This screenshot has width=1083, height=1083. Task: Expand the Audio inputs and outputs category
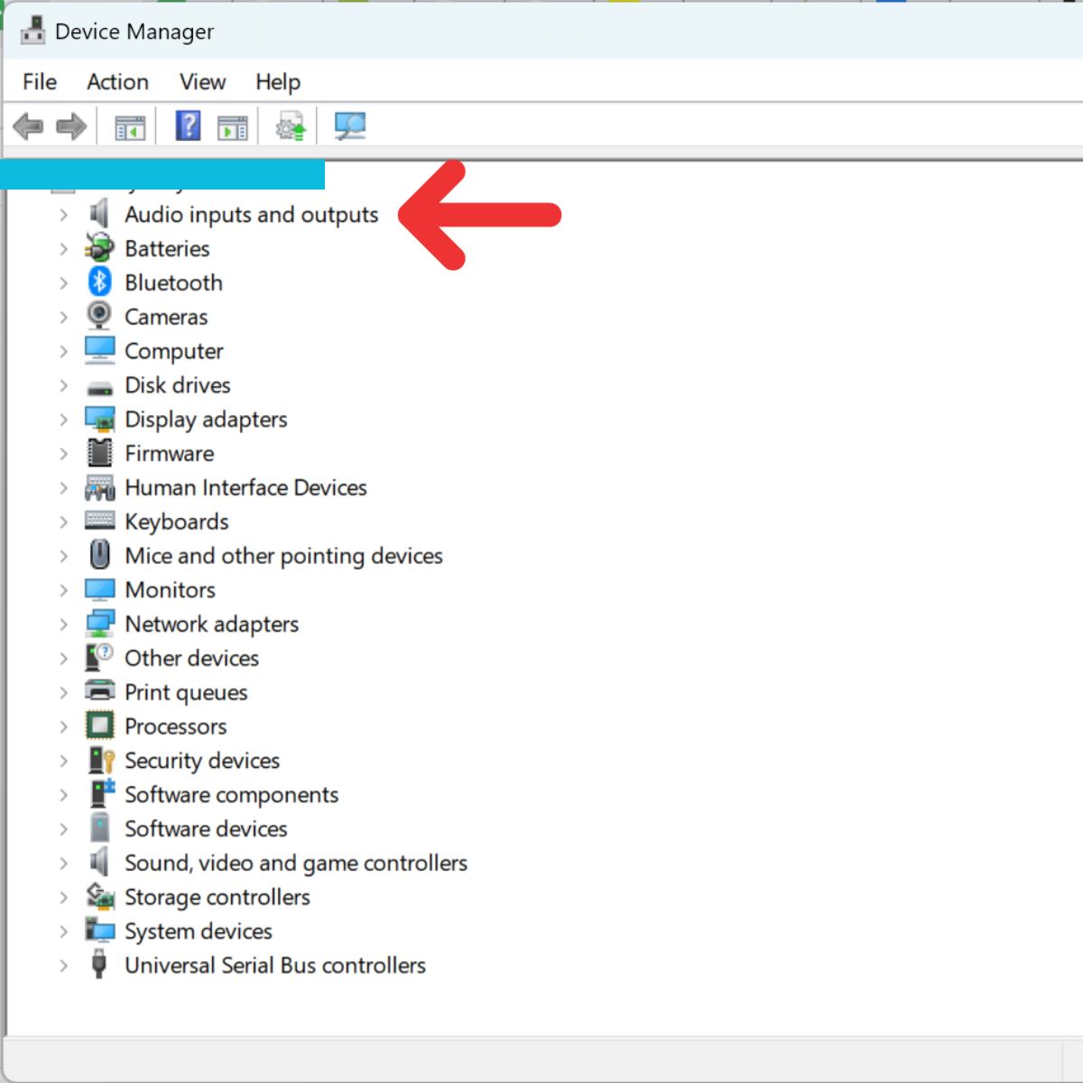tap(62, 215)
